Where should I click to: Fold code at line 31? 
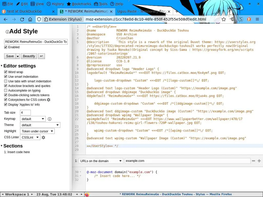80,176
